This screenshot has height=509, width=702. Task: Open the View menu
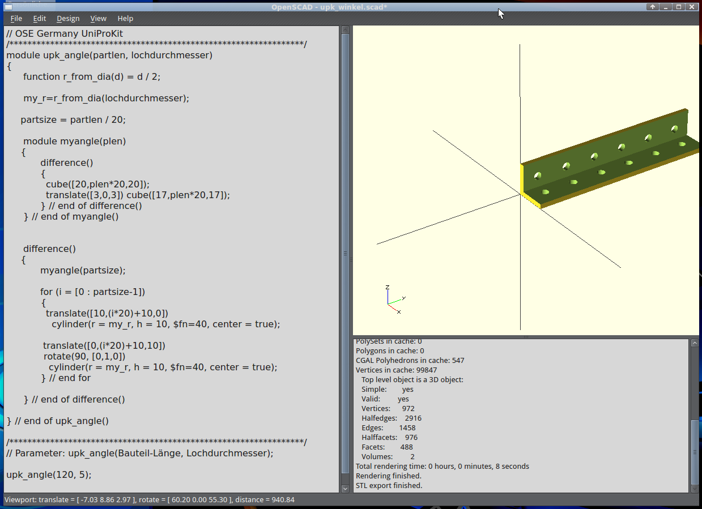(99, 19)
